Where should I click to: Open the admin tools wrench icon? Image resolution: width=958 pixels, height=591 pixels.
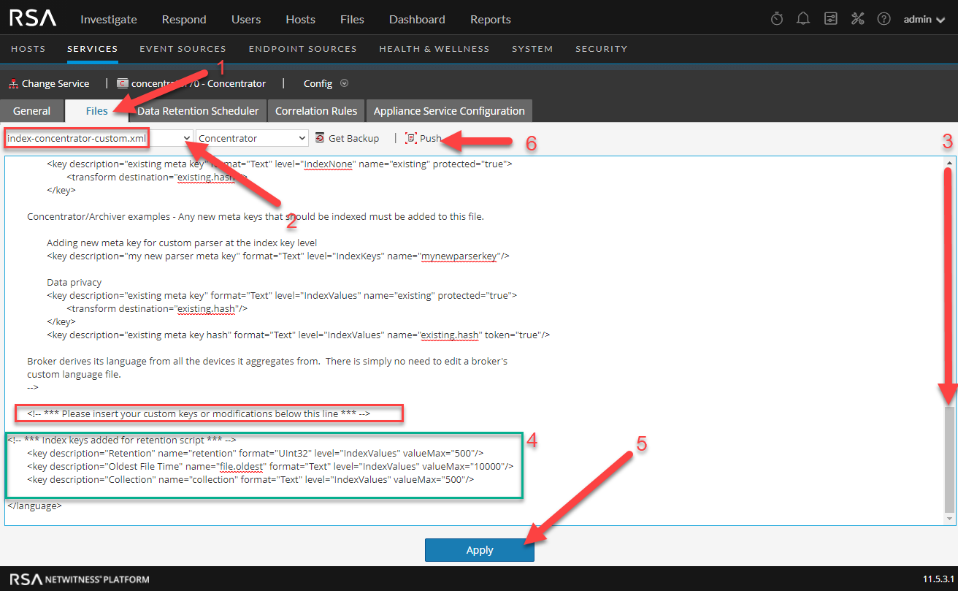(x=857, y=19)
